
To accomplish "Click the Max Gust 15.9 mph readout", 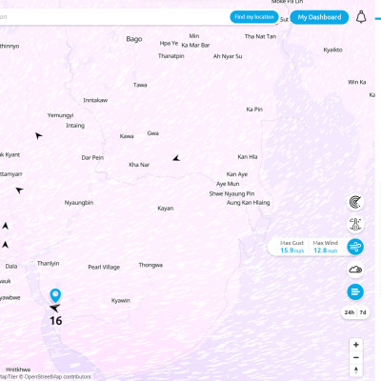I will pyautogui.click(x=291, y=247).
